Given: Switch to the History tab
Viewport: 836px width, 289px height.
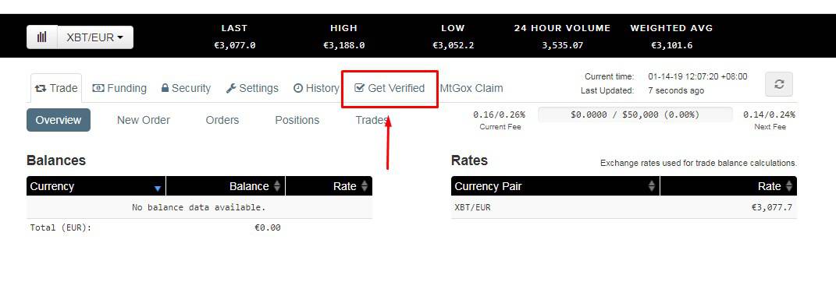Looking at the screenshot, I should coord(317,88).
